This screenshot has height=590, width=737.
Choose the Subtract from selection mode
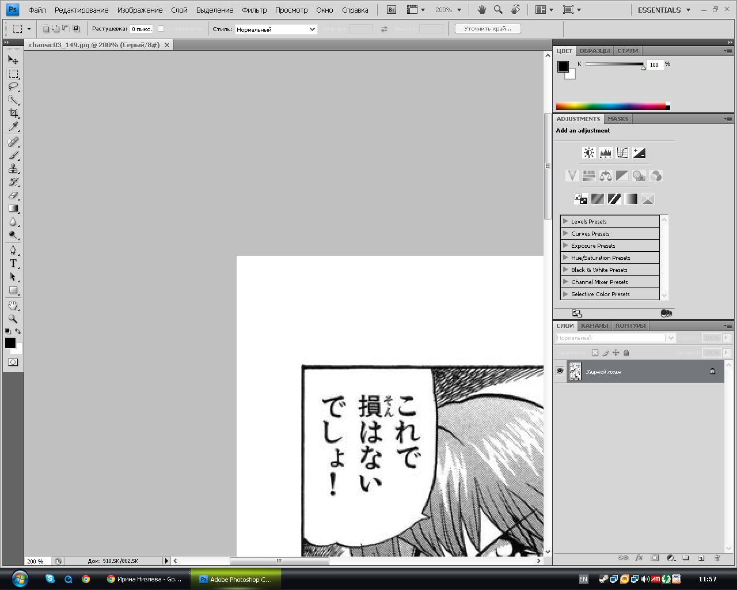66,29
